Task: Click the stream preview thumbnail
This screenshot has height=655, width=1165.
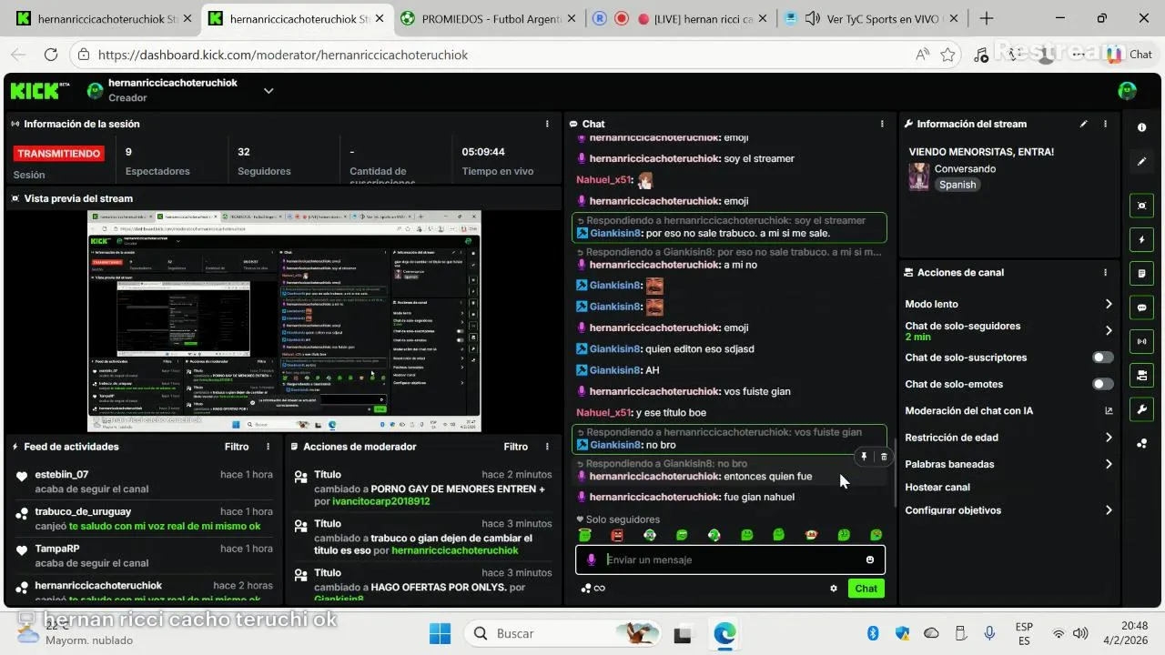Action: point(284,321)
